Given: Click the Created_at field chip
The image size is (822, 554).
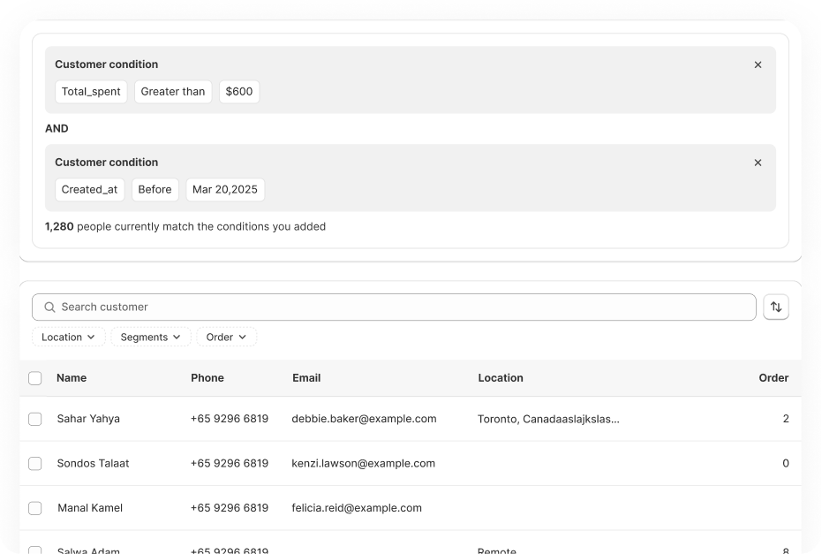Looking at the screenshot, I should click(x=89, y=190).
